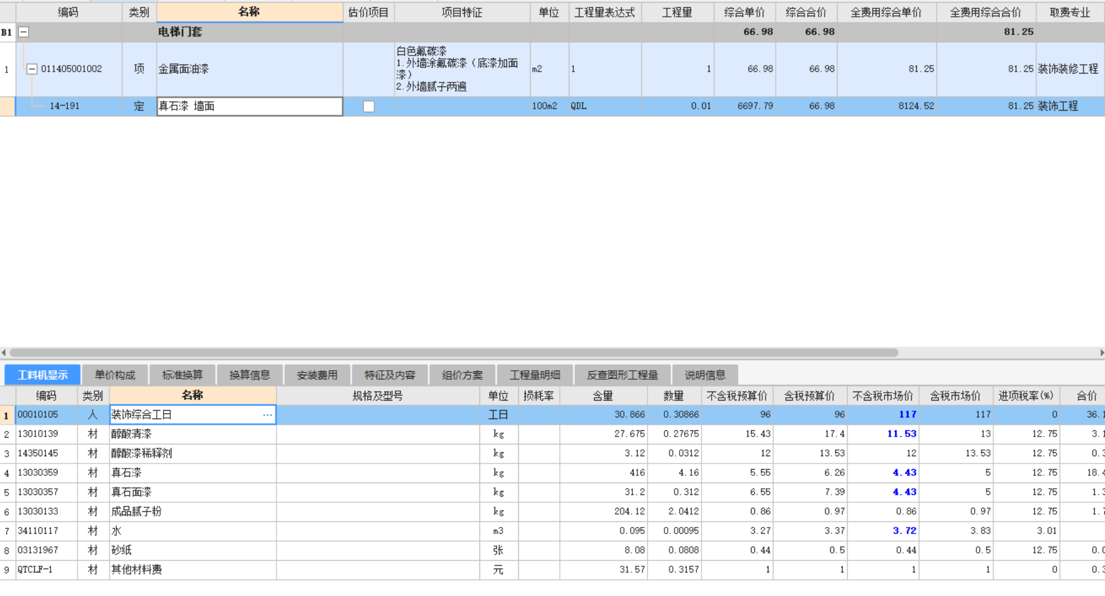Open the 安装费用 tab
This screenshot has width=1105, height=596.
pyautogui.click(x=318, y=375)
